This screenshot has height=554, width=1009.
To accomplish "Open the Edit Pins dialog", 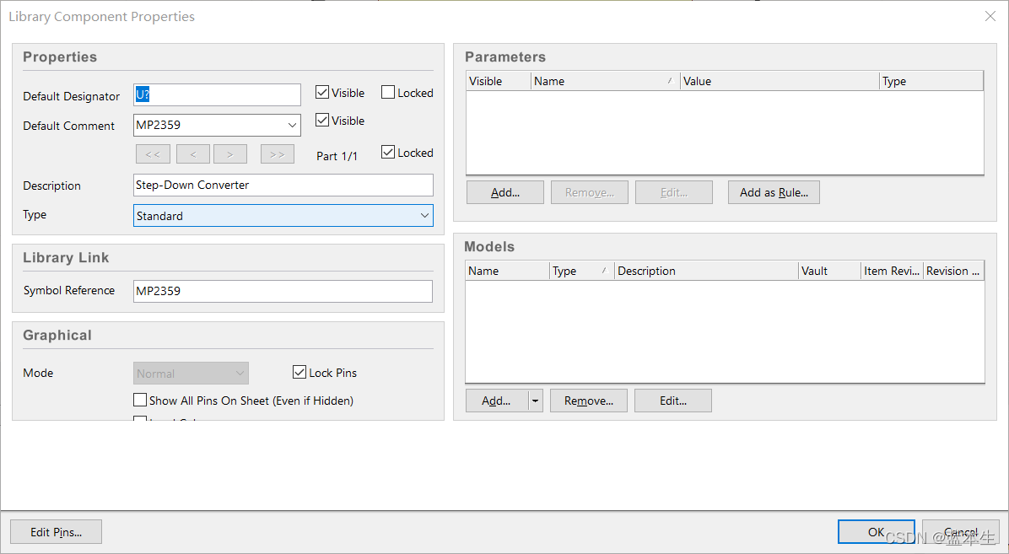I will [56, 532].
